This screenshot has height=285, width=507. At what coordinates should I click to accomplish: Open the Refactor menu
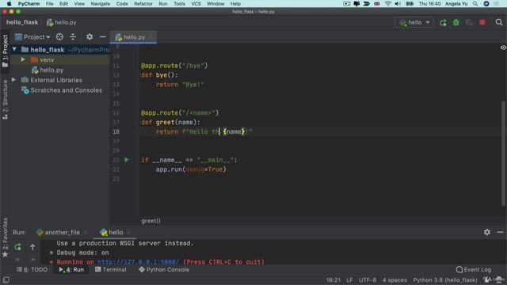tap(143, 4)
